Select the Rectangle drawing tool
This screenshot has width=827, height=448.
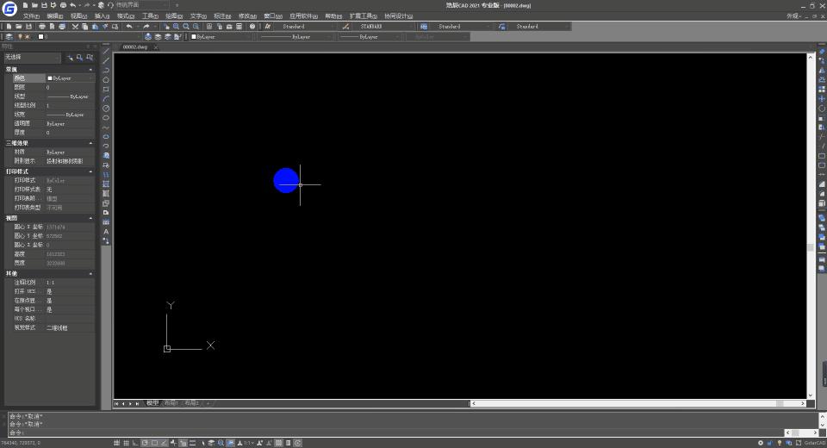pos(106,90)
